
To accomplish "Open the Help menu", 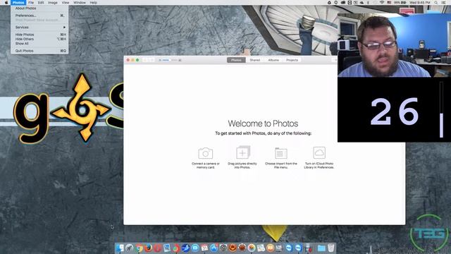I will 94,3.
